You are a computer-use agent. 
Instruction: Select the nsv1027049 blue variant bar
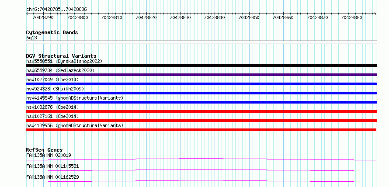click(201, 84)
